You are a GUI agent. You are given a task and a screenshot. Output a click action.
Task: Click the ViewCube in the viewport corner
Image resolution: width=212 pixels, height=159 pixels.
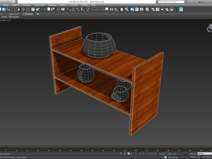[209, 28]
